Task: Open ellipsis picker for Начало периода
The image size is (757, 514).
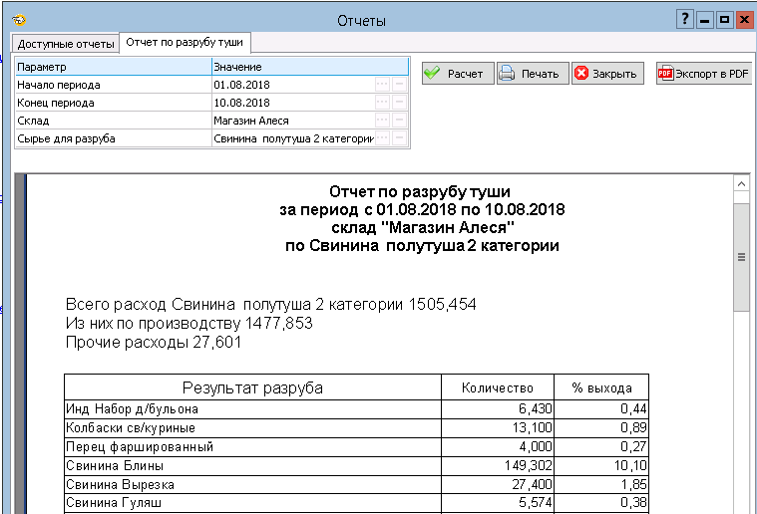Action: click(x=382, y=85)
